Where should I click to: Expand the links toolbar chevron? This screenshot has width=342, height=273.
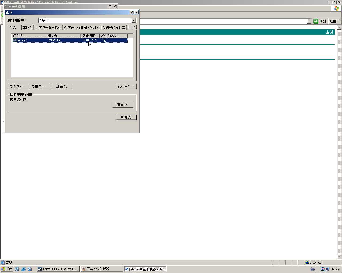339,21
